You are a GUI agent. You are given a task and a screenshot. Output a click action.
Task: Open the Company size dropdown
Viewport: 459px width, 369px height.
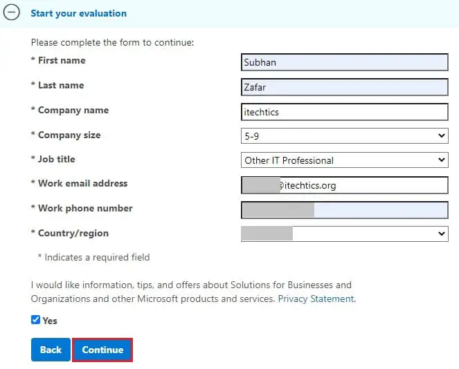(x=344, y=136)
